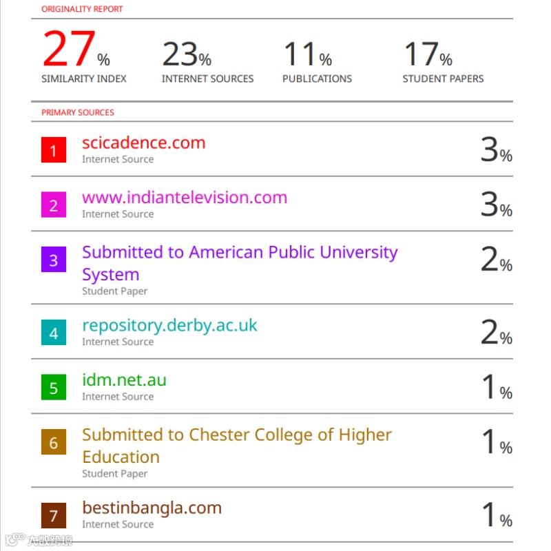Click the magenta source number 2 badge

54,205
